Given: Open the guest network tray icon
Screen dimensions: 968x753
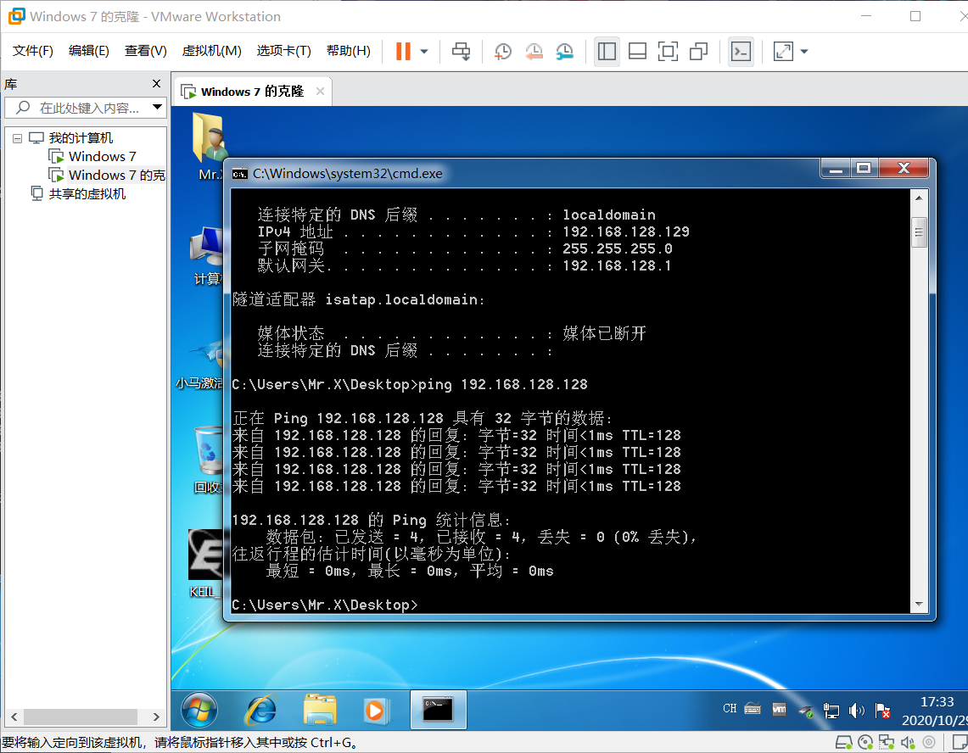Looking at the screenshot, I should pyautogui.click(x=831, y=711).
